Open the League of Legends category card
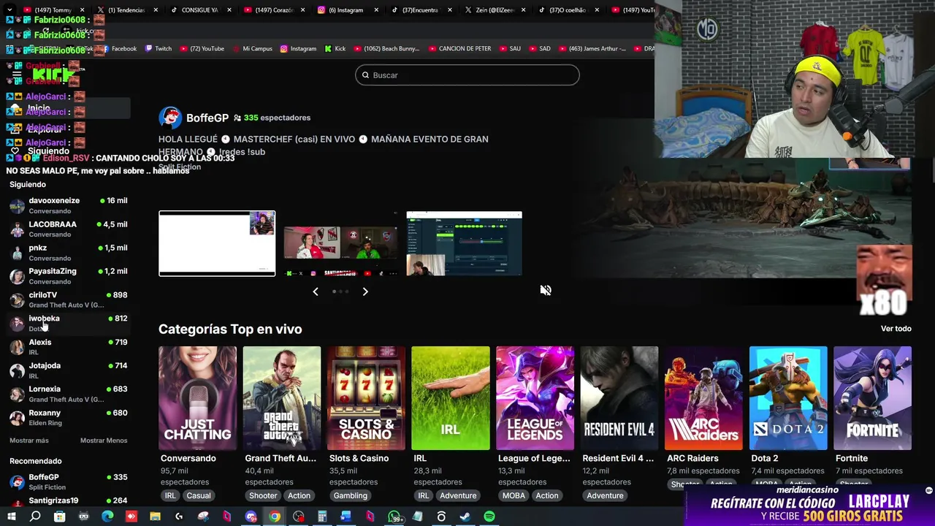 click(x=535, y=398)
